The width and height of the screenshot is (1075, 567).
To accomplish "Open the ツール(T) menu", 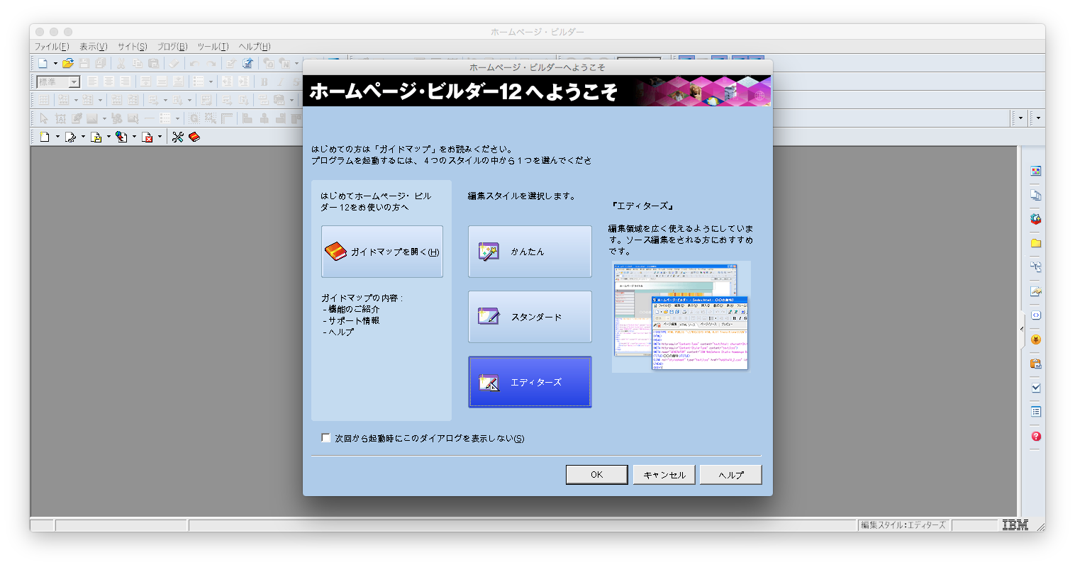I will (x=213, y=47).
